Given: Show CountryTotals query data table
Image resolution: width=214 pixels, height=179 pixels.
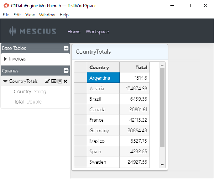Looking at the screenshot, I should tap(53, 81).
